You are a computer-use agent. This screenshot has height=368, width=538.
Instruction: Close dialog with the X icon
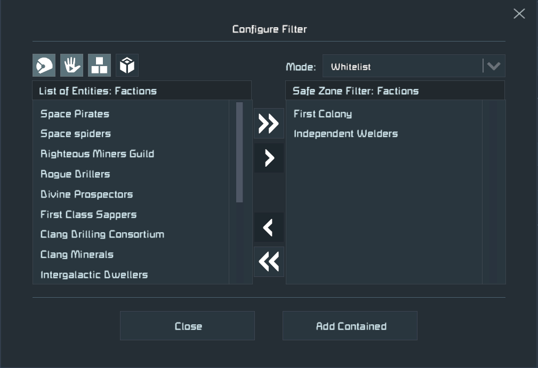pos(519,14)
